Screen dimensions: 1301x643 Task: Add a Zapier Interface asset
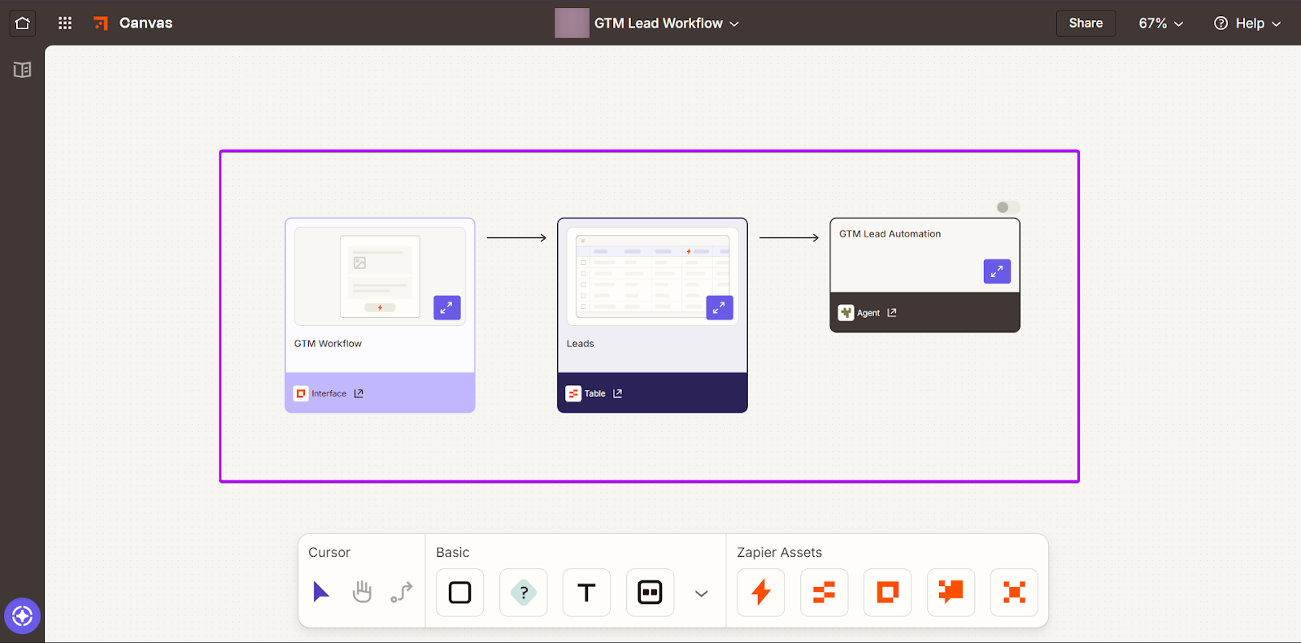pyautogui.click(x=887, y=593)
